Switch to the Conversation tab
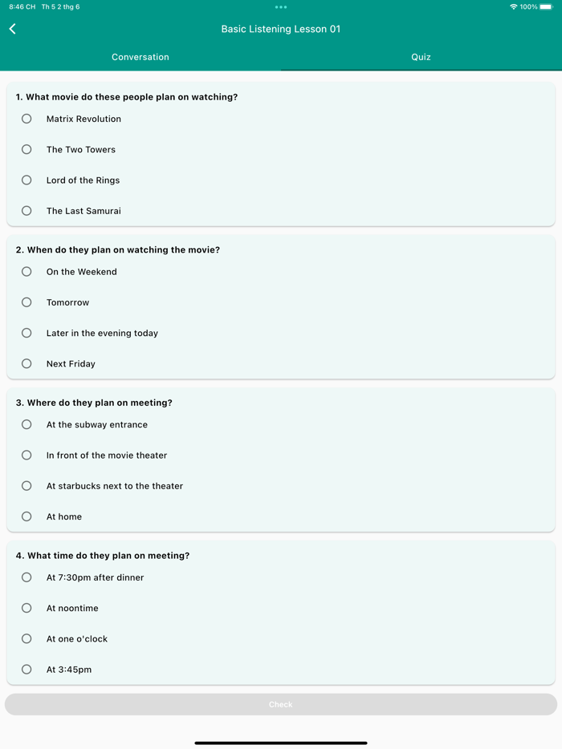This screenshot has width=562, height=749. click(140, 57)
